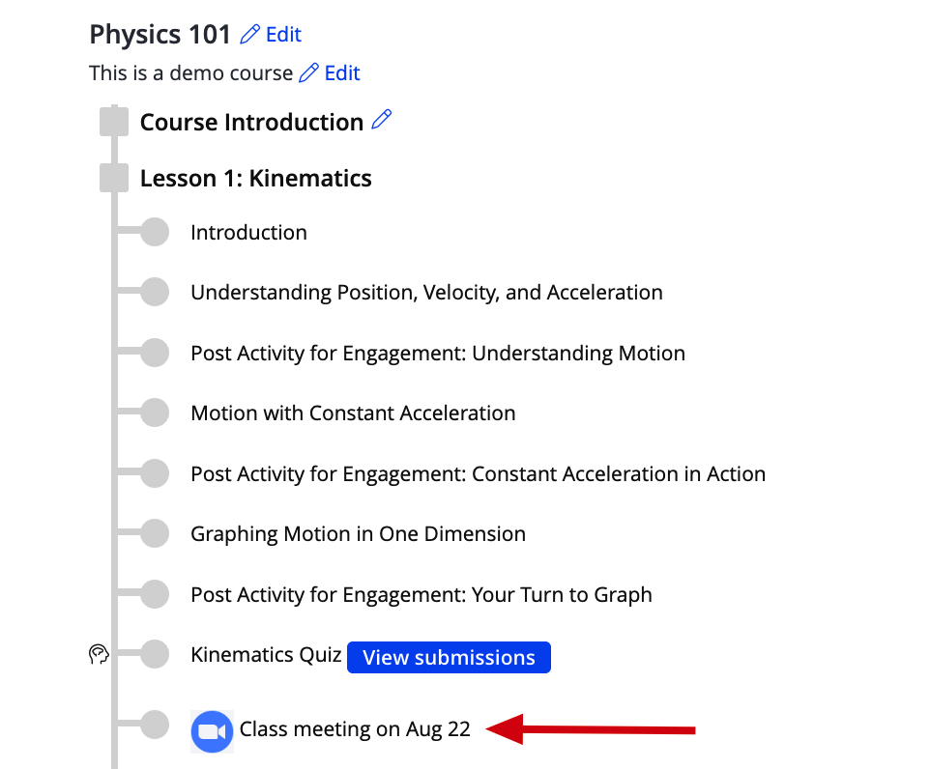
Task: Click the circle marker beside Introduction
Action: 155,232
